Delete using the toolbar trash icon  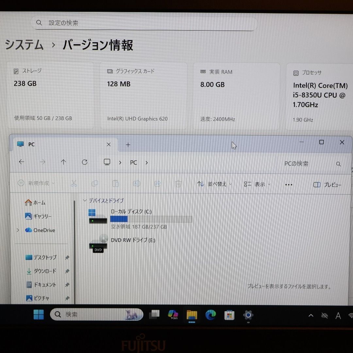point(178,184)
